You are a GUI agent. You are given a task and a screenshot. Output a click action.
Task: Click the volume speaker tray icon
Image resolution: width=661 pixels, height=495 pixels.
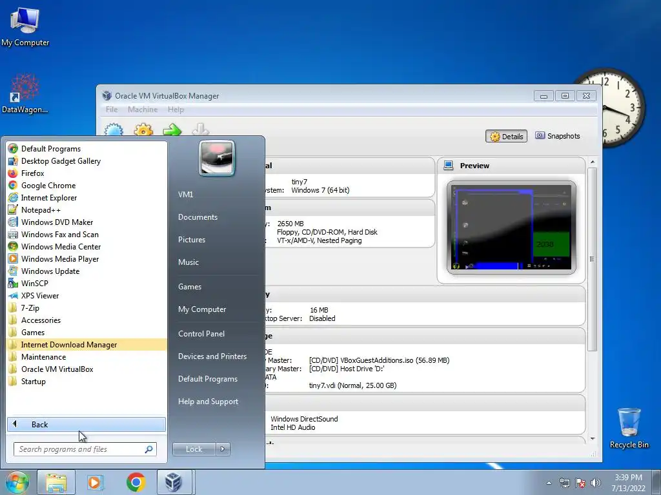tap(596, 483)
